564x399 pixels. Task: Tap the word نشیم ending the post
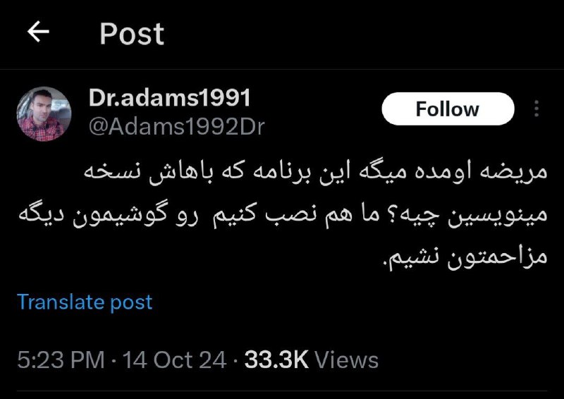(x=412, y=258)
